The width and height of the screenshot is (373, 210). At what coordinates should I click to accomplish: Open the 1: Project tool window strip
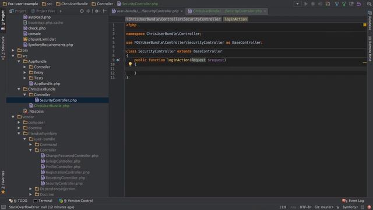3,20
